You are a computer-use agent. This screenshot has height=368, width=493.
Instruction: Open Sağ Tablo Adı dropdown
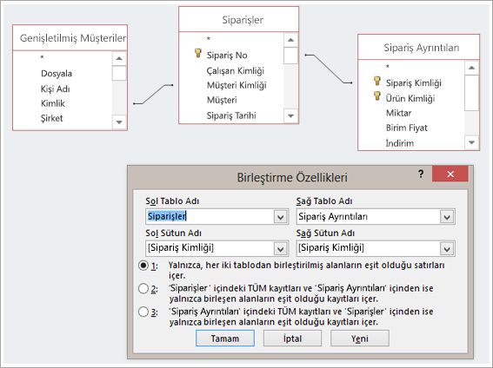pos(447,216)
